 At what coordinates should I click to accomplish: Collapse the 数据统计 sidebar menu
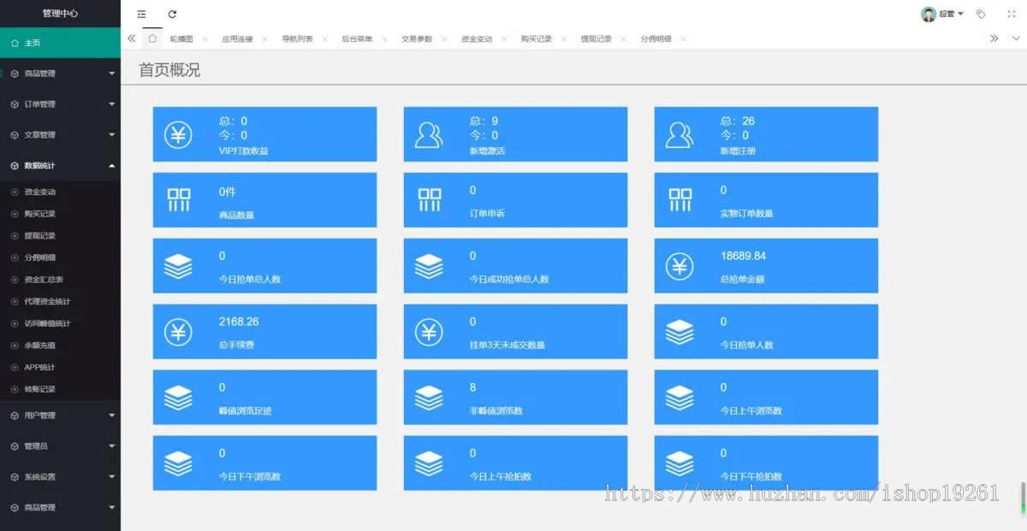coord(60,166)
